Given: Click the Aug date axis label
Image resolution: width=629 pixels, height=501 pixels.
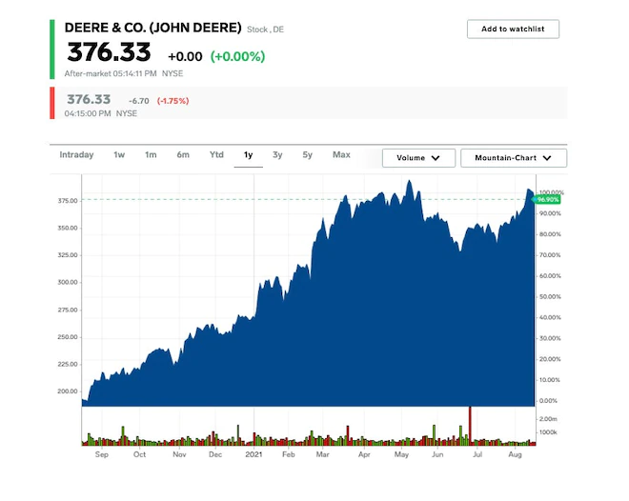Looking at the screenshot, I should tap(515, 454).
